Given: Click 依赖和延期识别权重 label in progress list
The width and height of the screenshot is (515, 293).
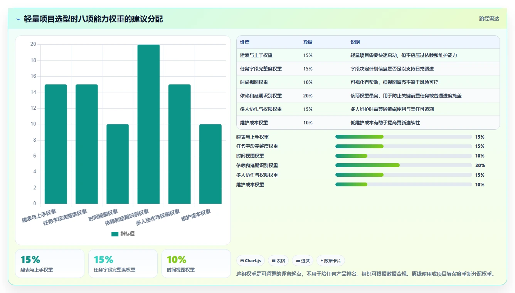Looking at the screenshot, I should (x=257, y=166).
